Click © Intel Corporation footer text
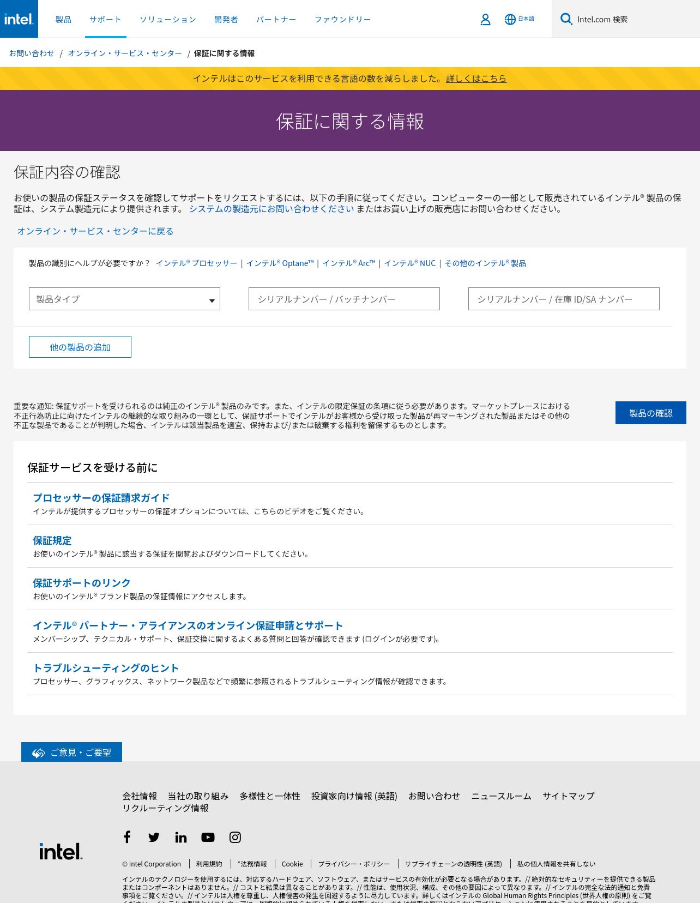700x903 pixels. [152, 864]
